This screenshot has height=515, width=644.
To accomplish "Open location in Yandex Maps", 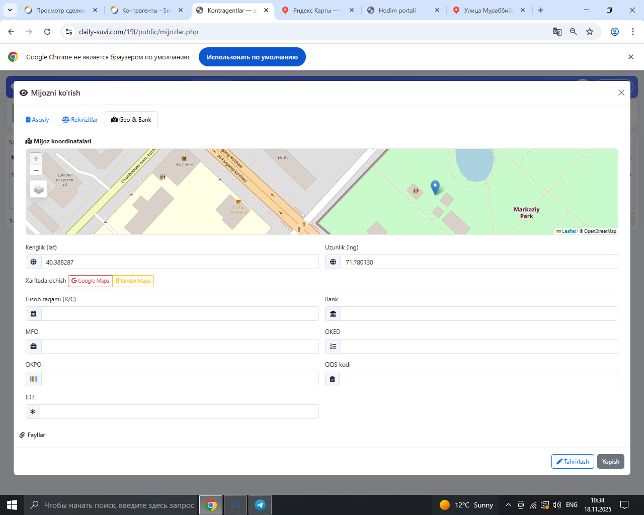I will [x=133, y=281].
